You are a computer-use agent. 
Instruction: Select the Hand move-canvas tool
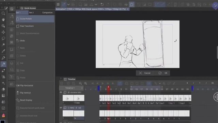coord(3,20)
